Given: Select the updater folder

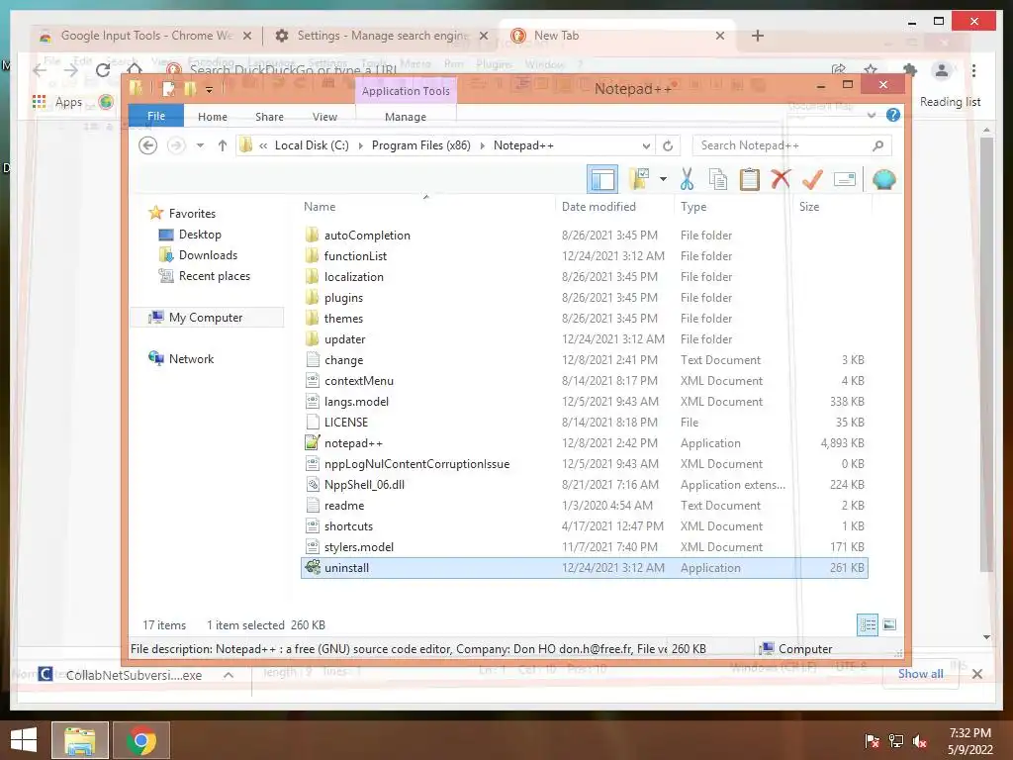Looking at the screenshot, I should (344, 338).
